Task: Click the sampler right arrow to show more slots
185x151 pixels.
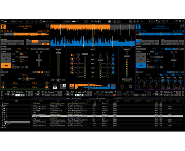Action: tap(183, 94)
